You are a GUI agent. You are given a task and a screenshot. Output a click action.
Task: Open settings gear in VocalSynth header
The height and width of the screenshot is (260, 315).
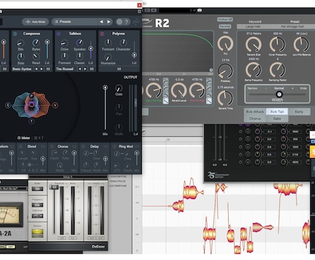(x=119, y=22)
